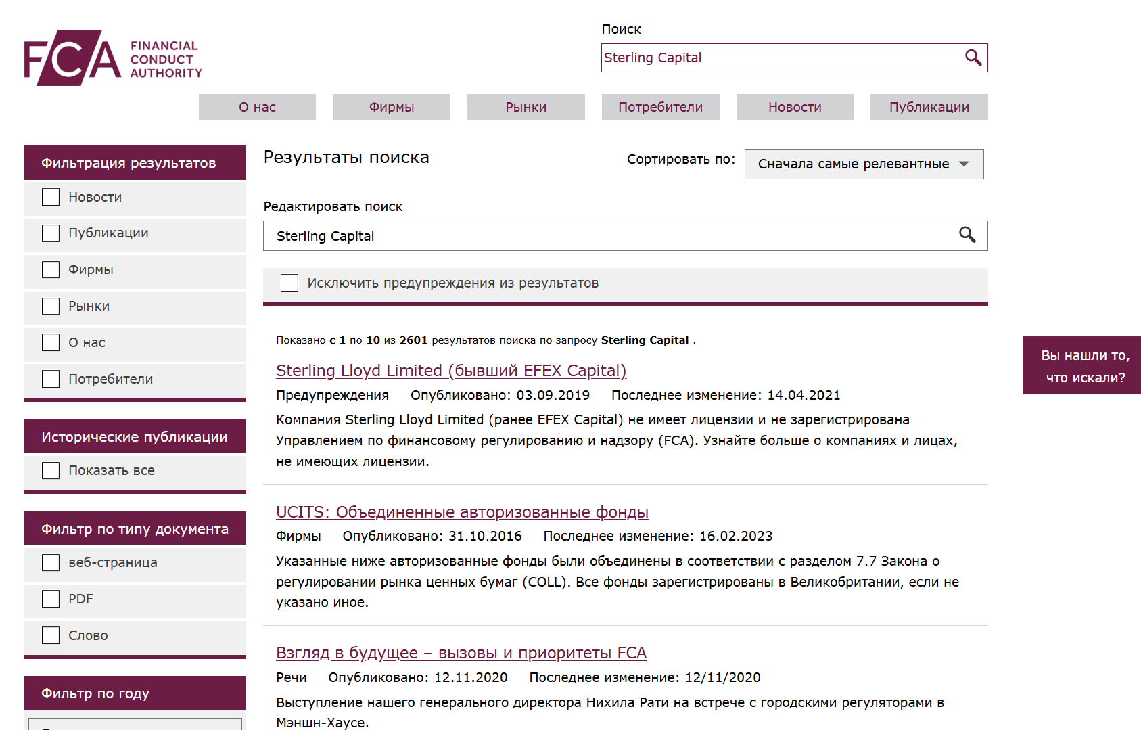The height and width of the screenshot is (730, 1141).
Task: Open the Взгляд в будущее speech result
Action: pos(461,652)
